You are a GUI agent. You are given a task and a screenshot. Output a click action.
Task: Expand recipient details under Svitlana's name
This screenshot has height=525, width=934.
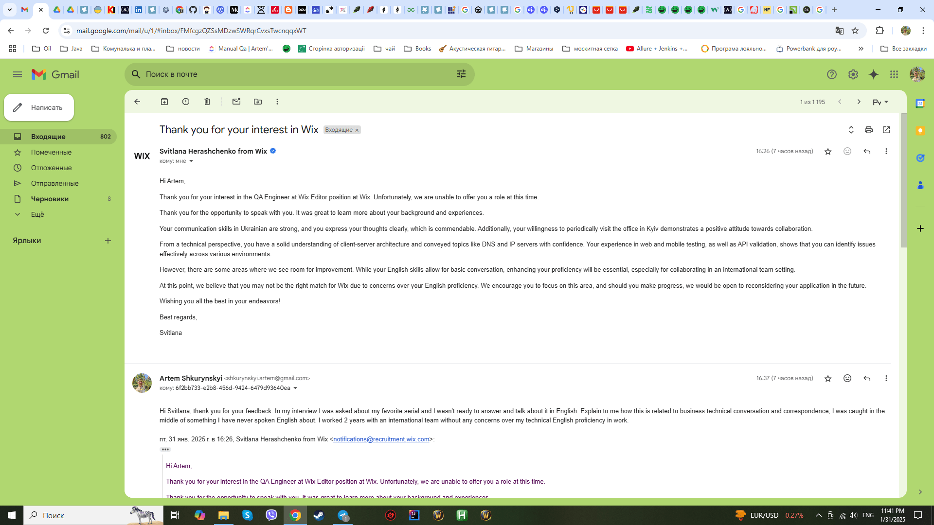click(x=191, y=161)
